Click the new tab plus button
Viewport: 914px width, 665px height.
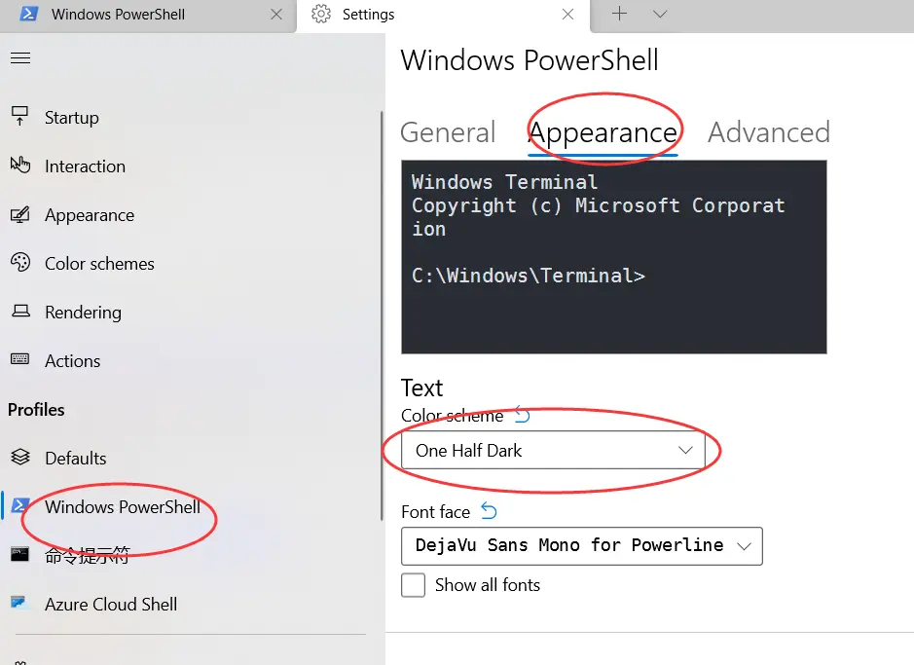pyautogui.click(x=619, y=15)
